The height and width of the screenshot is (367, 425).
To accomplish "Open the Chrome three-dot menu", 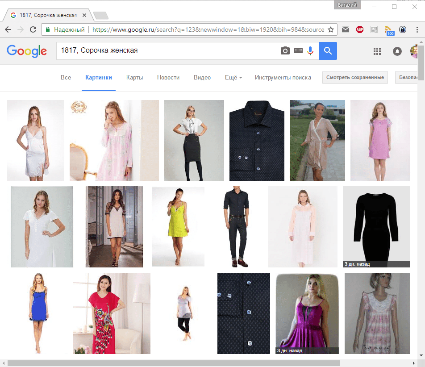I will (x=417, y=29).
